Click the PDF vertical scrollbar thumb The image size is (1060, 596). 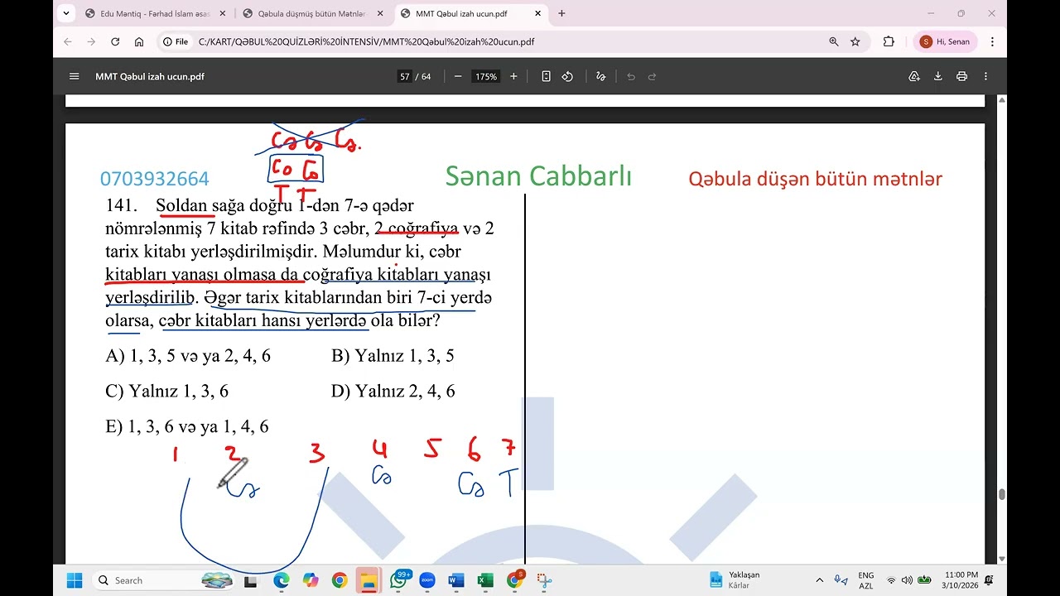pyautogui.click(x=1001, y=494)
